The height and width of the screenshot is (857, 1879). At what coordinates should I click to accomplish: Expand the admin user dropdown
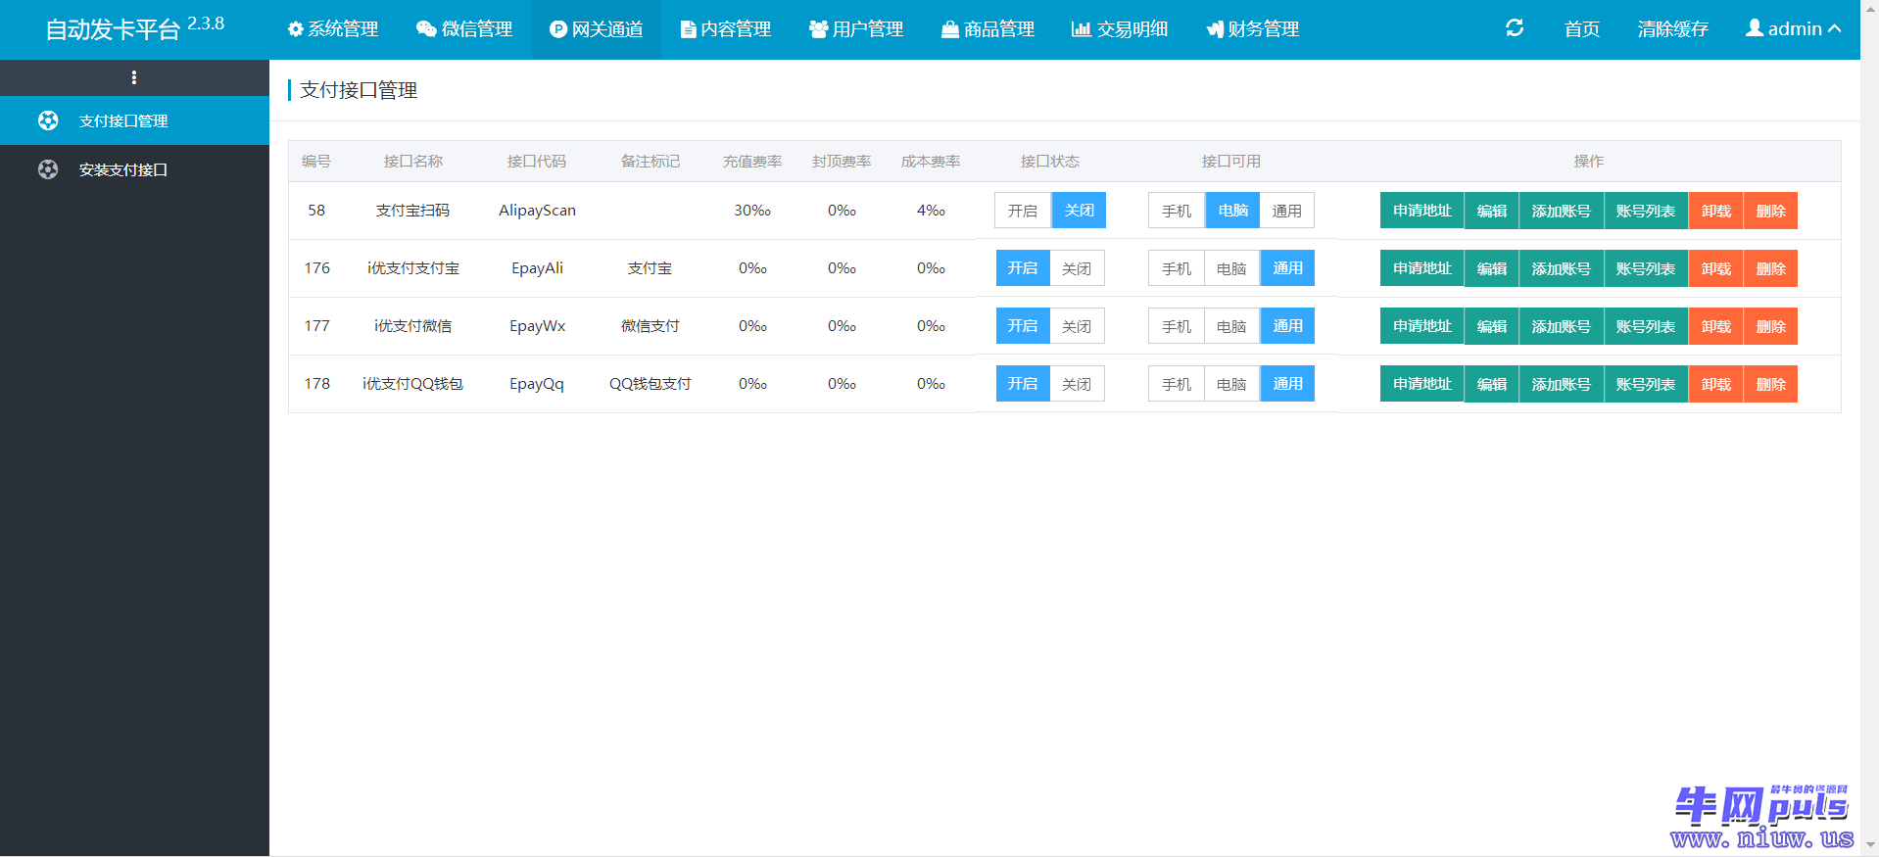coord(1793,29)
